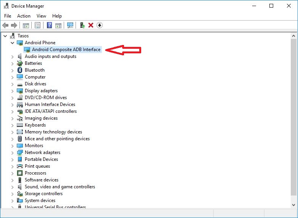Click the Back arrow in the toolbar
The width and height of the screenshot is (298, 218).
pos(5,25)
